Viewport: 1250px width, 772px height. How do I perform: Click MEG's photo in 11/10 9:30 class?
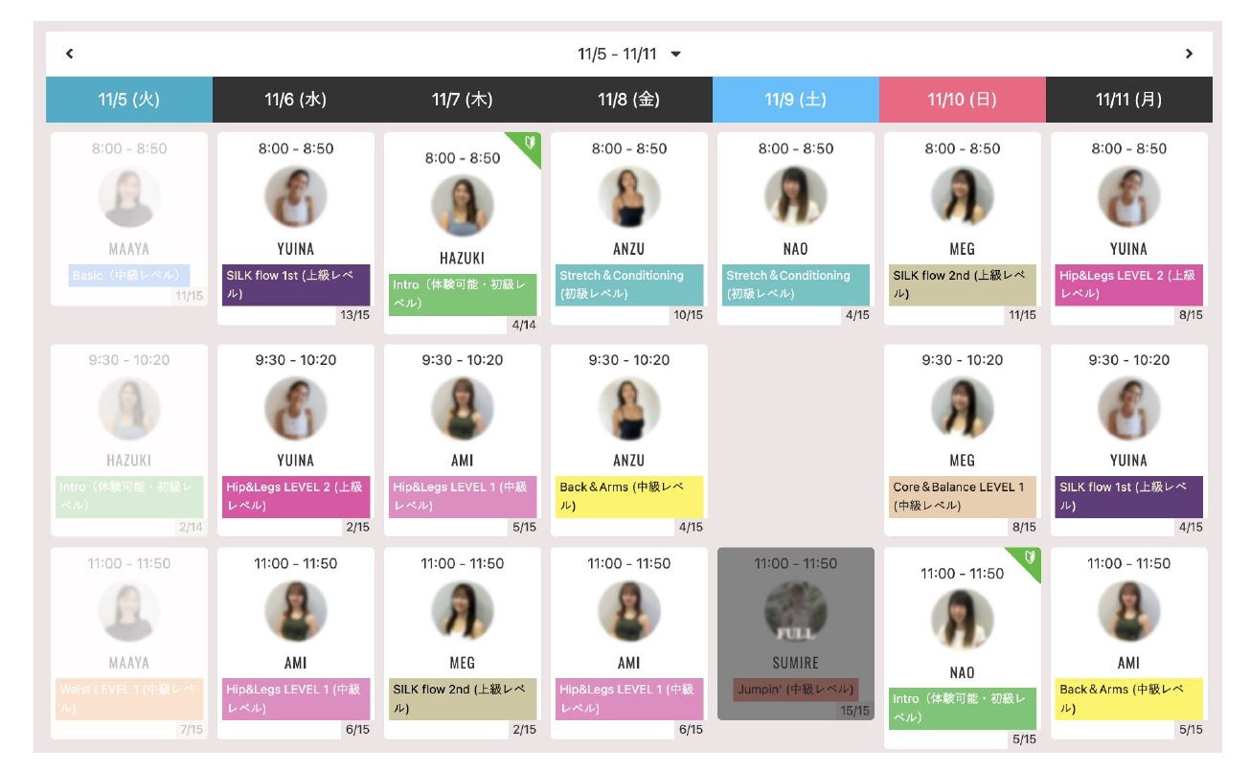(x=963, y=408)
